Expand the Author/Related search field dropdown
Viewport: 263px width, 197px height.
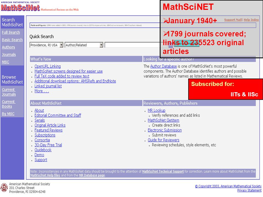(101, 45)
